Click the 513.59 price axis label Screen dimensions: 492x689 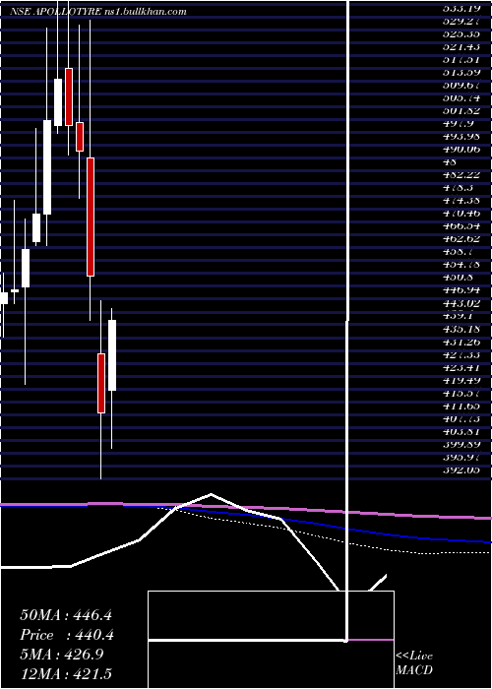click(461, 72)
